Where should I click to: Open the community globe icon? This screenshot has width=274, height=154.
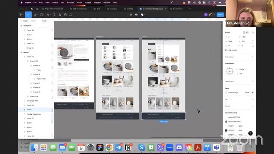pos(37,9)
